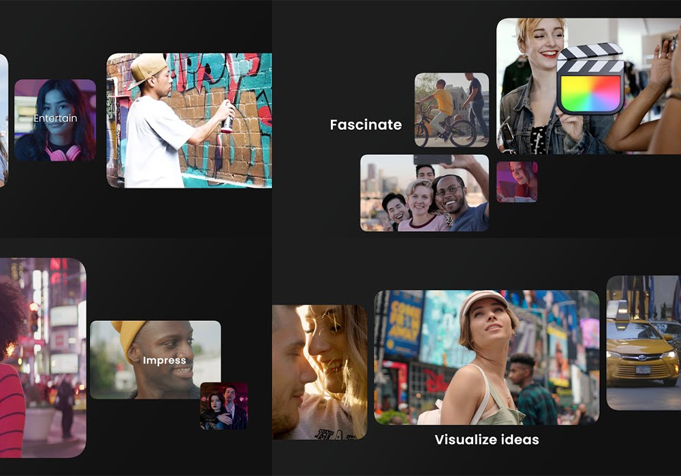The height and width of the screenshot is (476, 681).
Task: Select the cyclists riding bikes thumbnail
Action: (452, 109)
